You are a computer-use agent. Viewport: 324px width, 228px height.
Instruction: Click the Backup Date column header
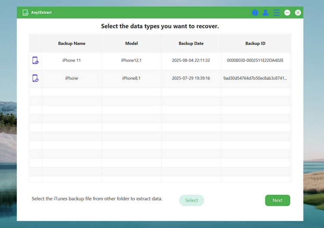coord(191,44)
